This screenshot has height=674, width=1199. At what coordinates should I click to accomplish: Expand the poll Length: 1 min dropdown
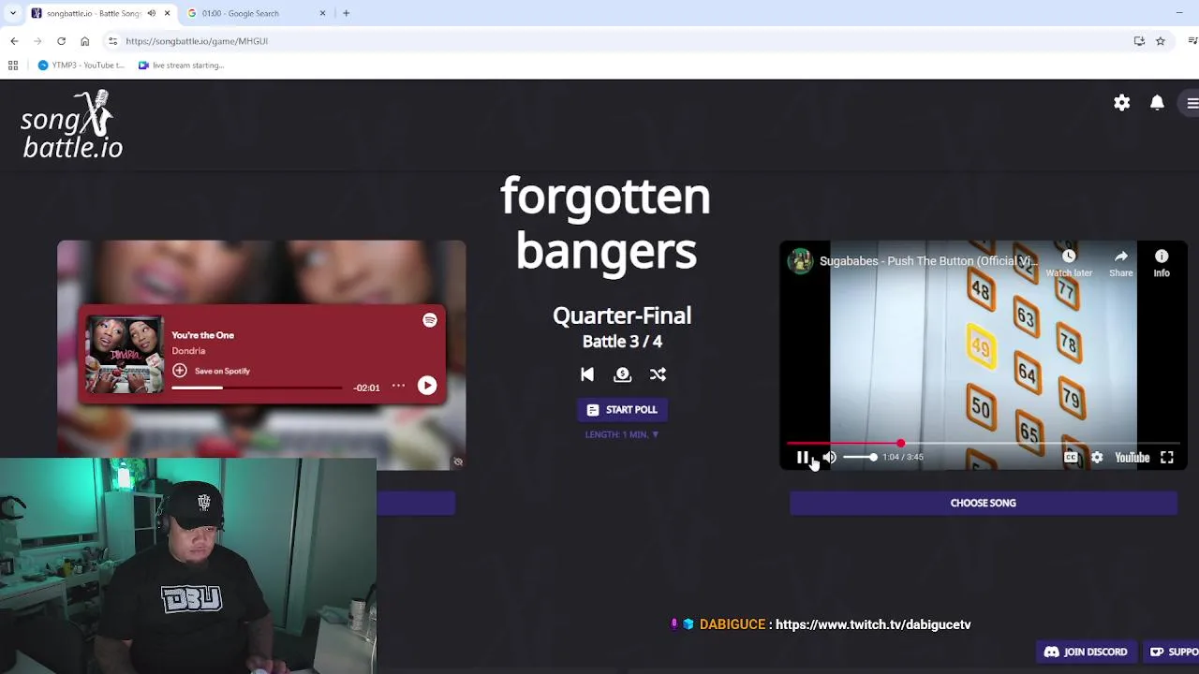coord(622,434)
